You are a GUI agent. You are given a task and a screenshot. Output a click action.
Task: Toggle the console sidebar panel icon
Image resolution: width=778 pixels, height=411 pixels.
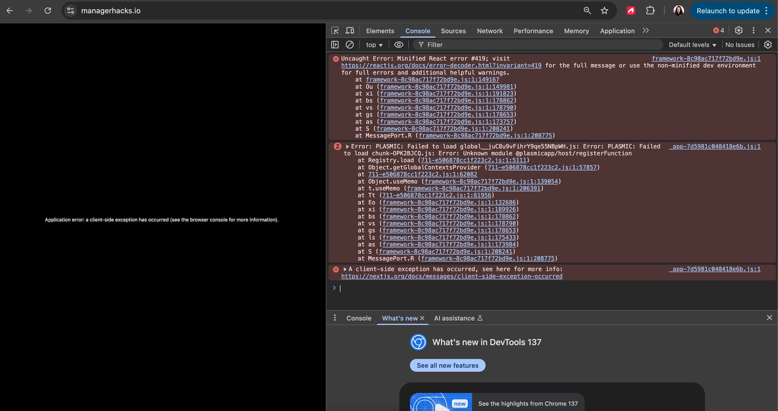click(335, 45)
